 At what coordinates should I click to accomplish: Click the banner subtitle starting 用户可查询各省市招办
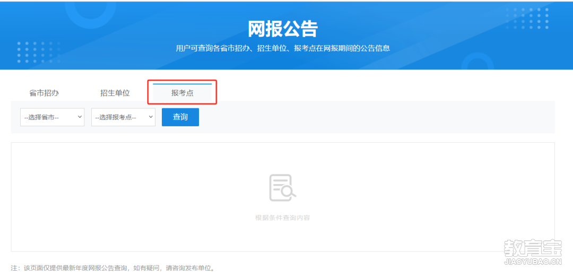point(283,48)
